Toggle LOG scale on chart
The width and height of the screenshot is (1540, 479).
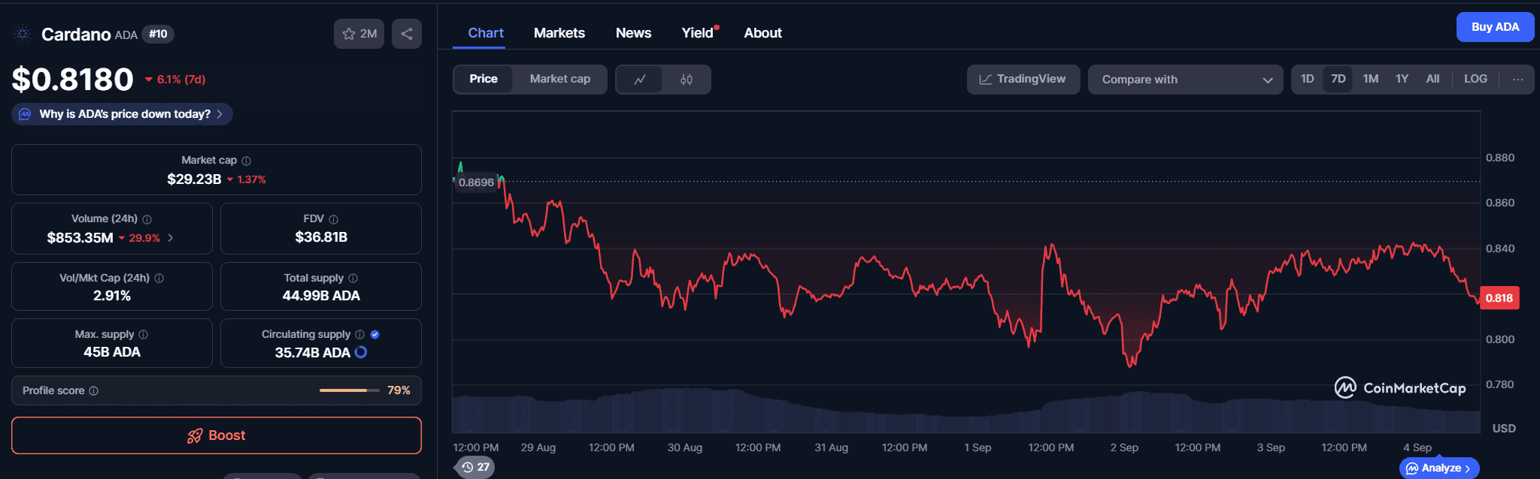pos(1475,79)
